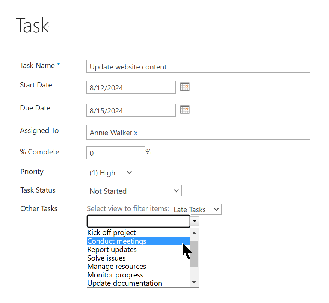
Task: Remove Annie Walker from Assigned To
Action: 136,133
